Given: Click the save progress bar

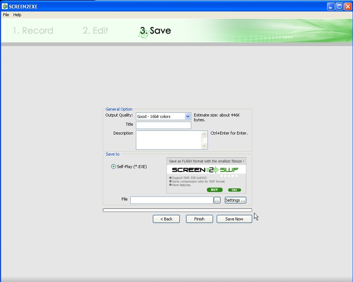Looking at the screenshot, I should click(177, 210).
